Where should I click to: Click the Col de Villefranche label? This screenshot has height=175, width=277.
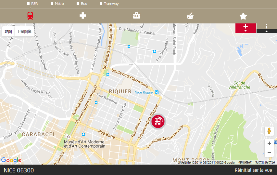(x=239, y=85)
